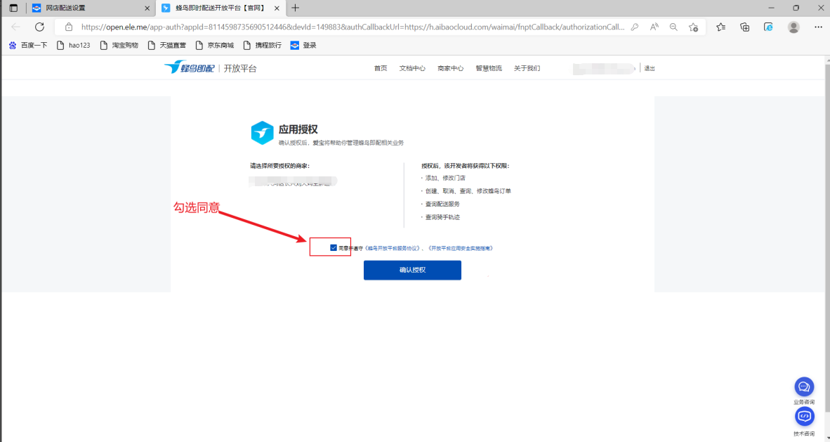This screenshot has height=442, width=830.
Task: Click the 确认授权 button
Action: click(x=412, y=270)
